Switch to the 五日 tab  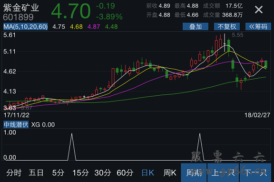[36, 173]
